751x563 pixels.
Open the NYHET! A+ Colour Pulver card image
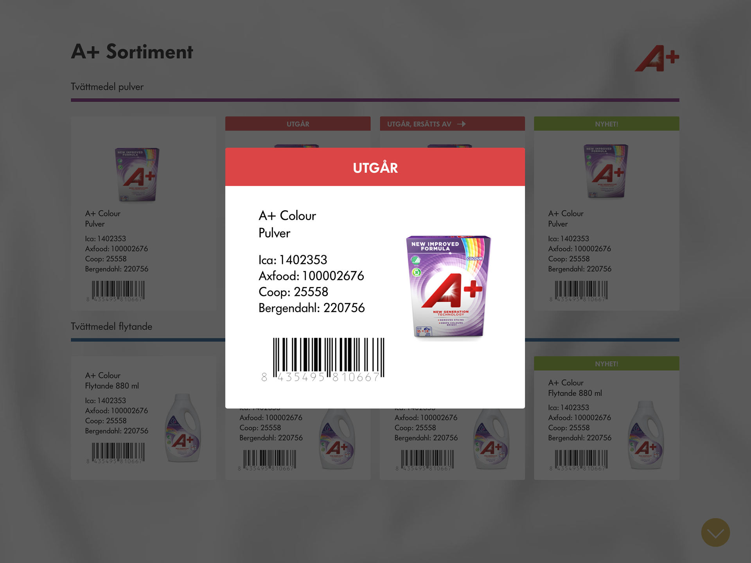[x=606, y=171]
